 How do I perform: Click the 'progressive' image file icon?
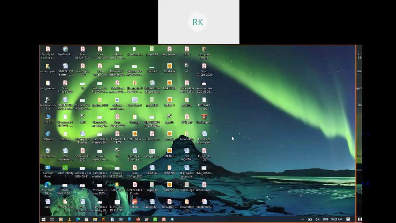(x=152, y=153)
